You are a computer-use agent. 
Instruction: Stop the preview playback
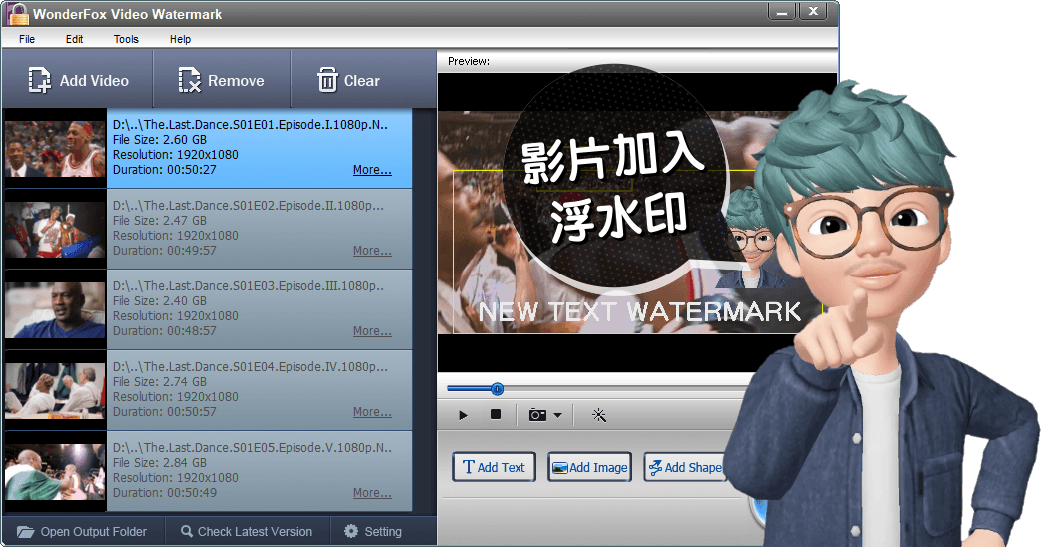coord(496,414)
